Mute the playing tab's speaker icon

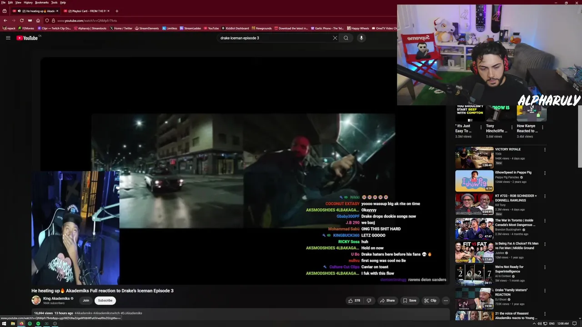[19, 11]
